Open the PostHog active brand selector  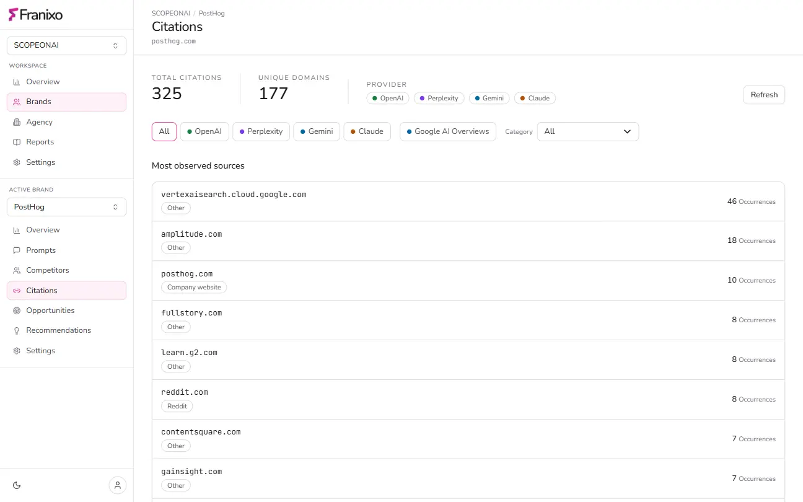pyautogui.click(x=66, y=207)
